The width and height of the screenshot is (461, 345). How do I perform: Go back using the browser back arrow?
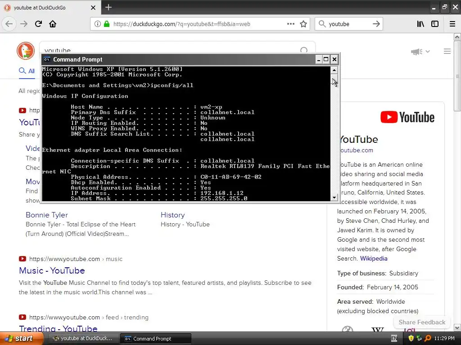[x=9, y=24]
